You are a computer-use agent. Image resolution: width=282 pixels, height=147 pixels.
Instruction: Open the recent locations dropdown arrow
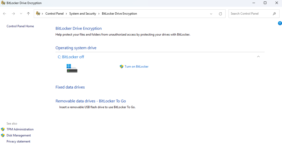click(x=21, y=14)
